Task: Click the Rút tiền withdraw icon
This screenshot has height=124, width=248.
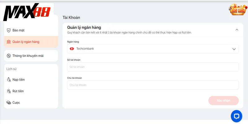Action: pyautogui.click(x=9, y=91)
